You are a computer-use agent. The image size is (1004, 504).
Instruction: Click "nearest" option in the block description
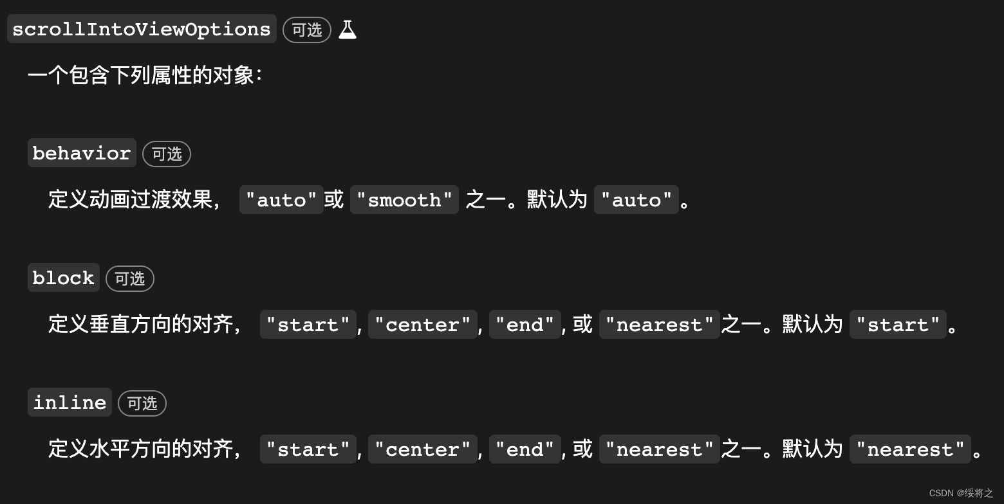point(659,325)
